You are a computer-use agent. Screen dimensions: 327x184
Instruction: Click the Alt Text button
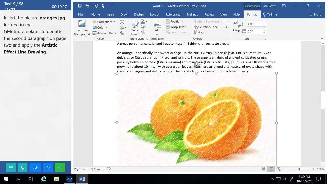click(157, 28)
